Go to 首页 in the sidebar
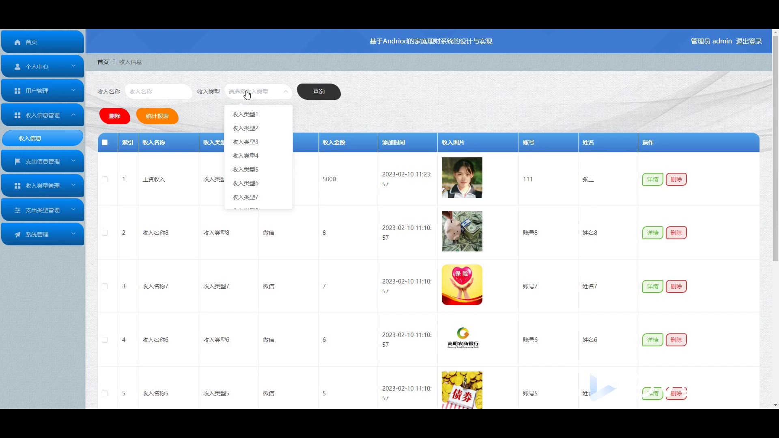The image size is (779, 438). pyautogui.click(x=43, y=42)
